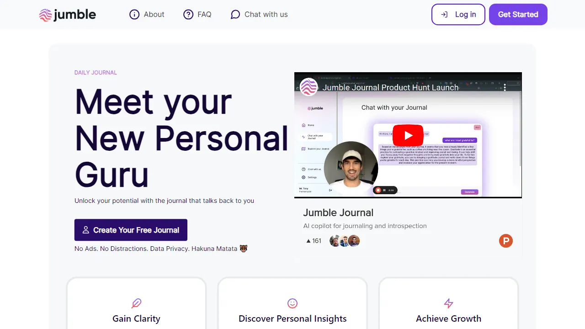The width and height of the screenshot is (585, 329).
Task: Play the YouTube video
Action: (x=408, y=135)
